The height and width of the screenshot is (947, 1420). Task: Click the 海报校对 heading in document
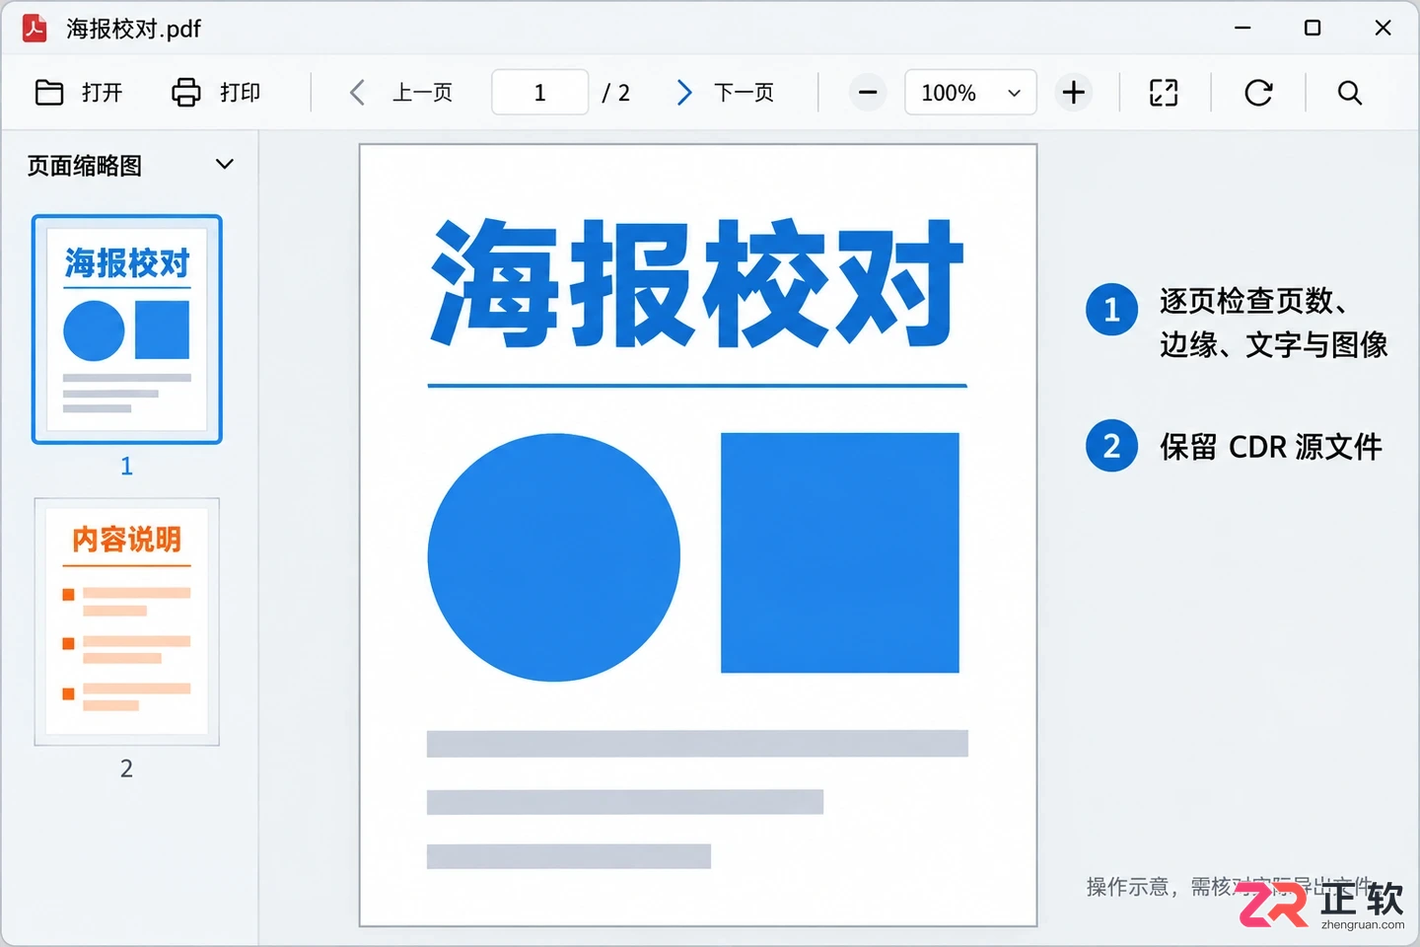click(697, 283)
